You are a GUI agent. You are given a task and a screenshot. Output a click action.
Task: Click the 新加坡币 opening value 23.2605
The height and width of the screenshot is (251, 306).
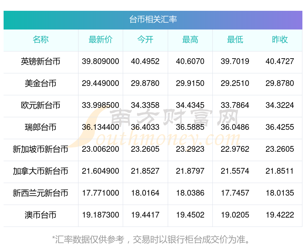point(145,149)
